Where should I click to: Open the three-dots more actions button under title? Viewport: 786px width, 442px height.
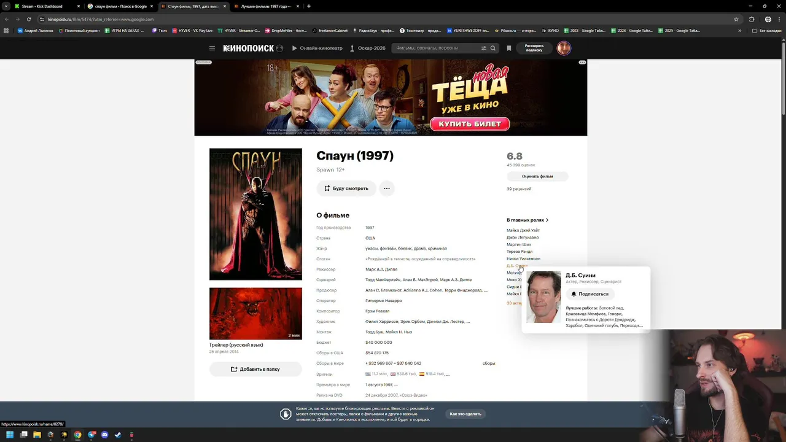click(x=386, y=188)
